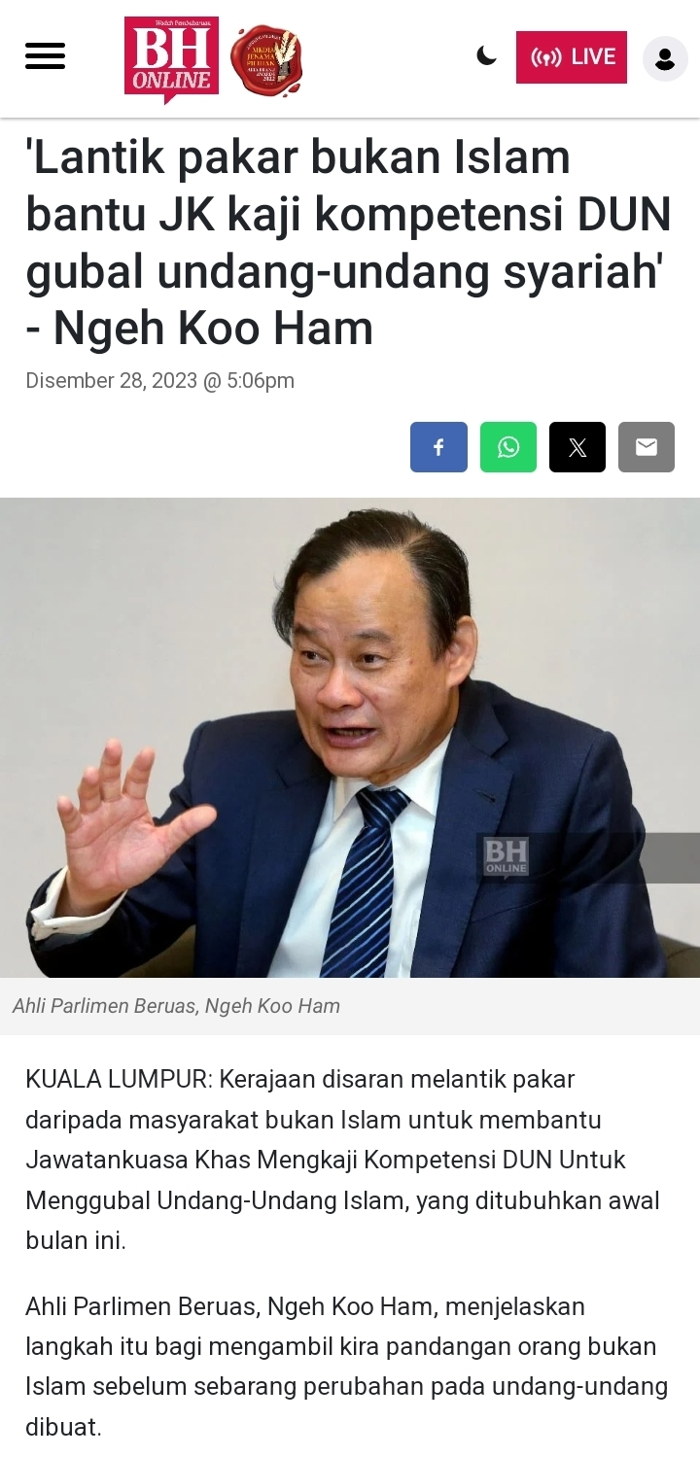The image size is (700, 1457).
Task: Select the article headline text
Action: pyautogui.click(x=349, y=243)
